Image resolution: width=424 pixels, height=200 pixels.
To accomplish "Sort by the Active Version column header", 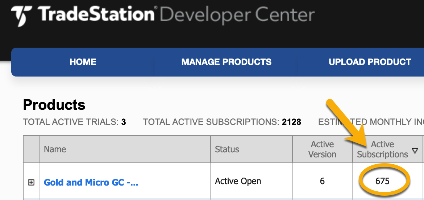I will 322,149.
